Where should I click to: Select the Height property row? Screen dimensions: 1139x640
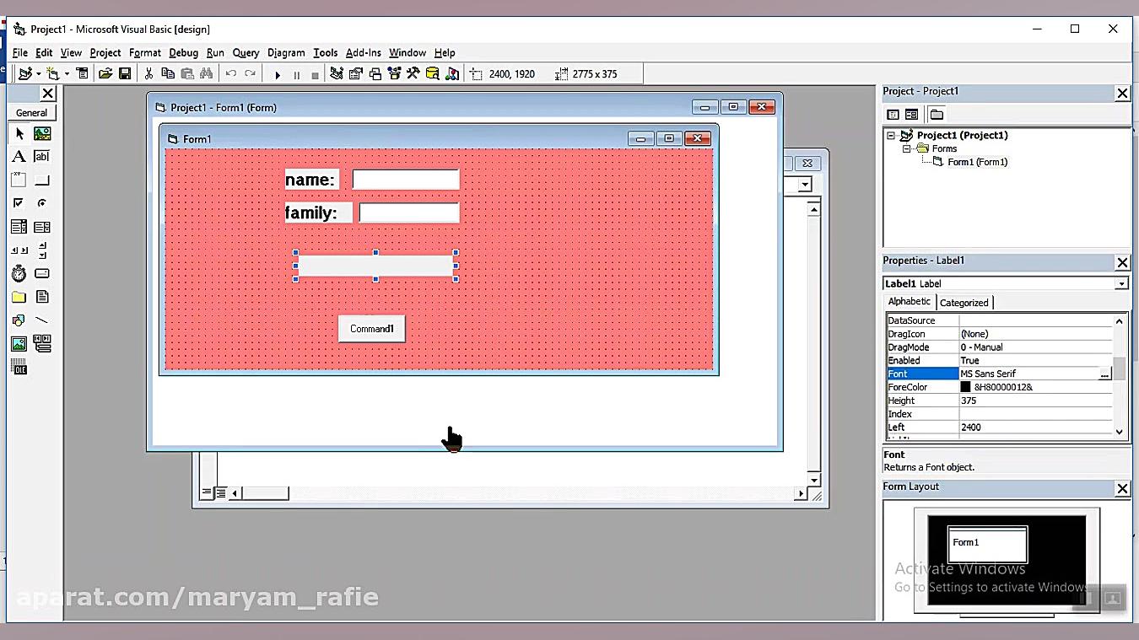click(x=1000, y=401)
